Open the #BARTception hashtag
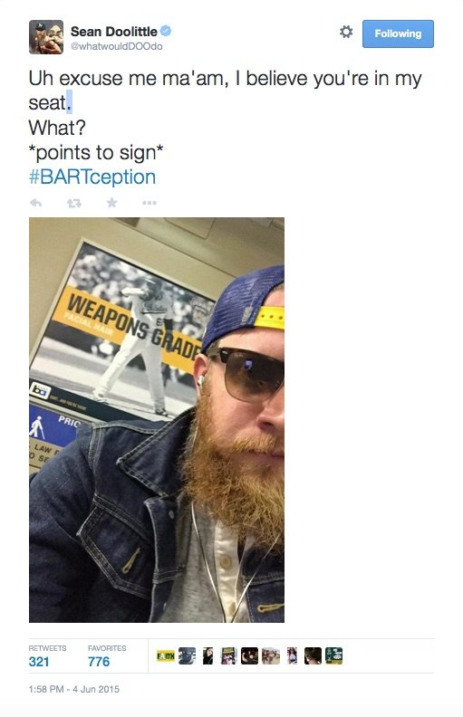This screenshot has height=717, width=463. coord(92,177)
